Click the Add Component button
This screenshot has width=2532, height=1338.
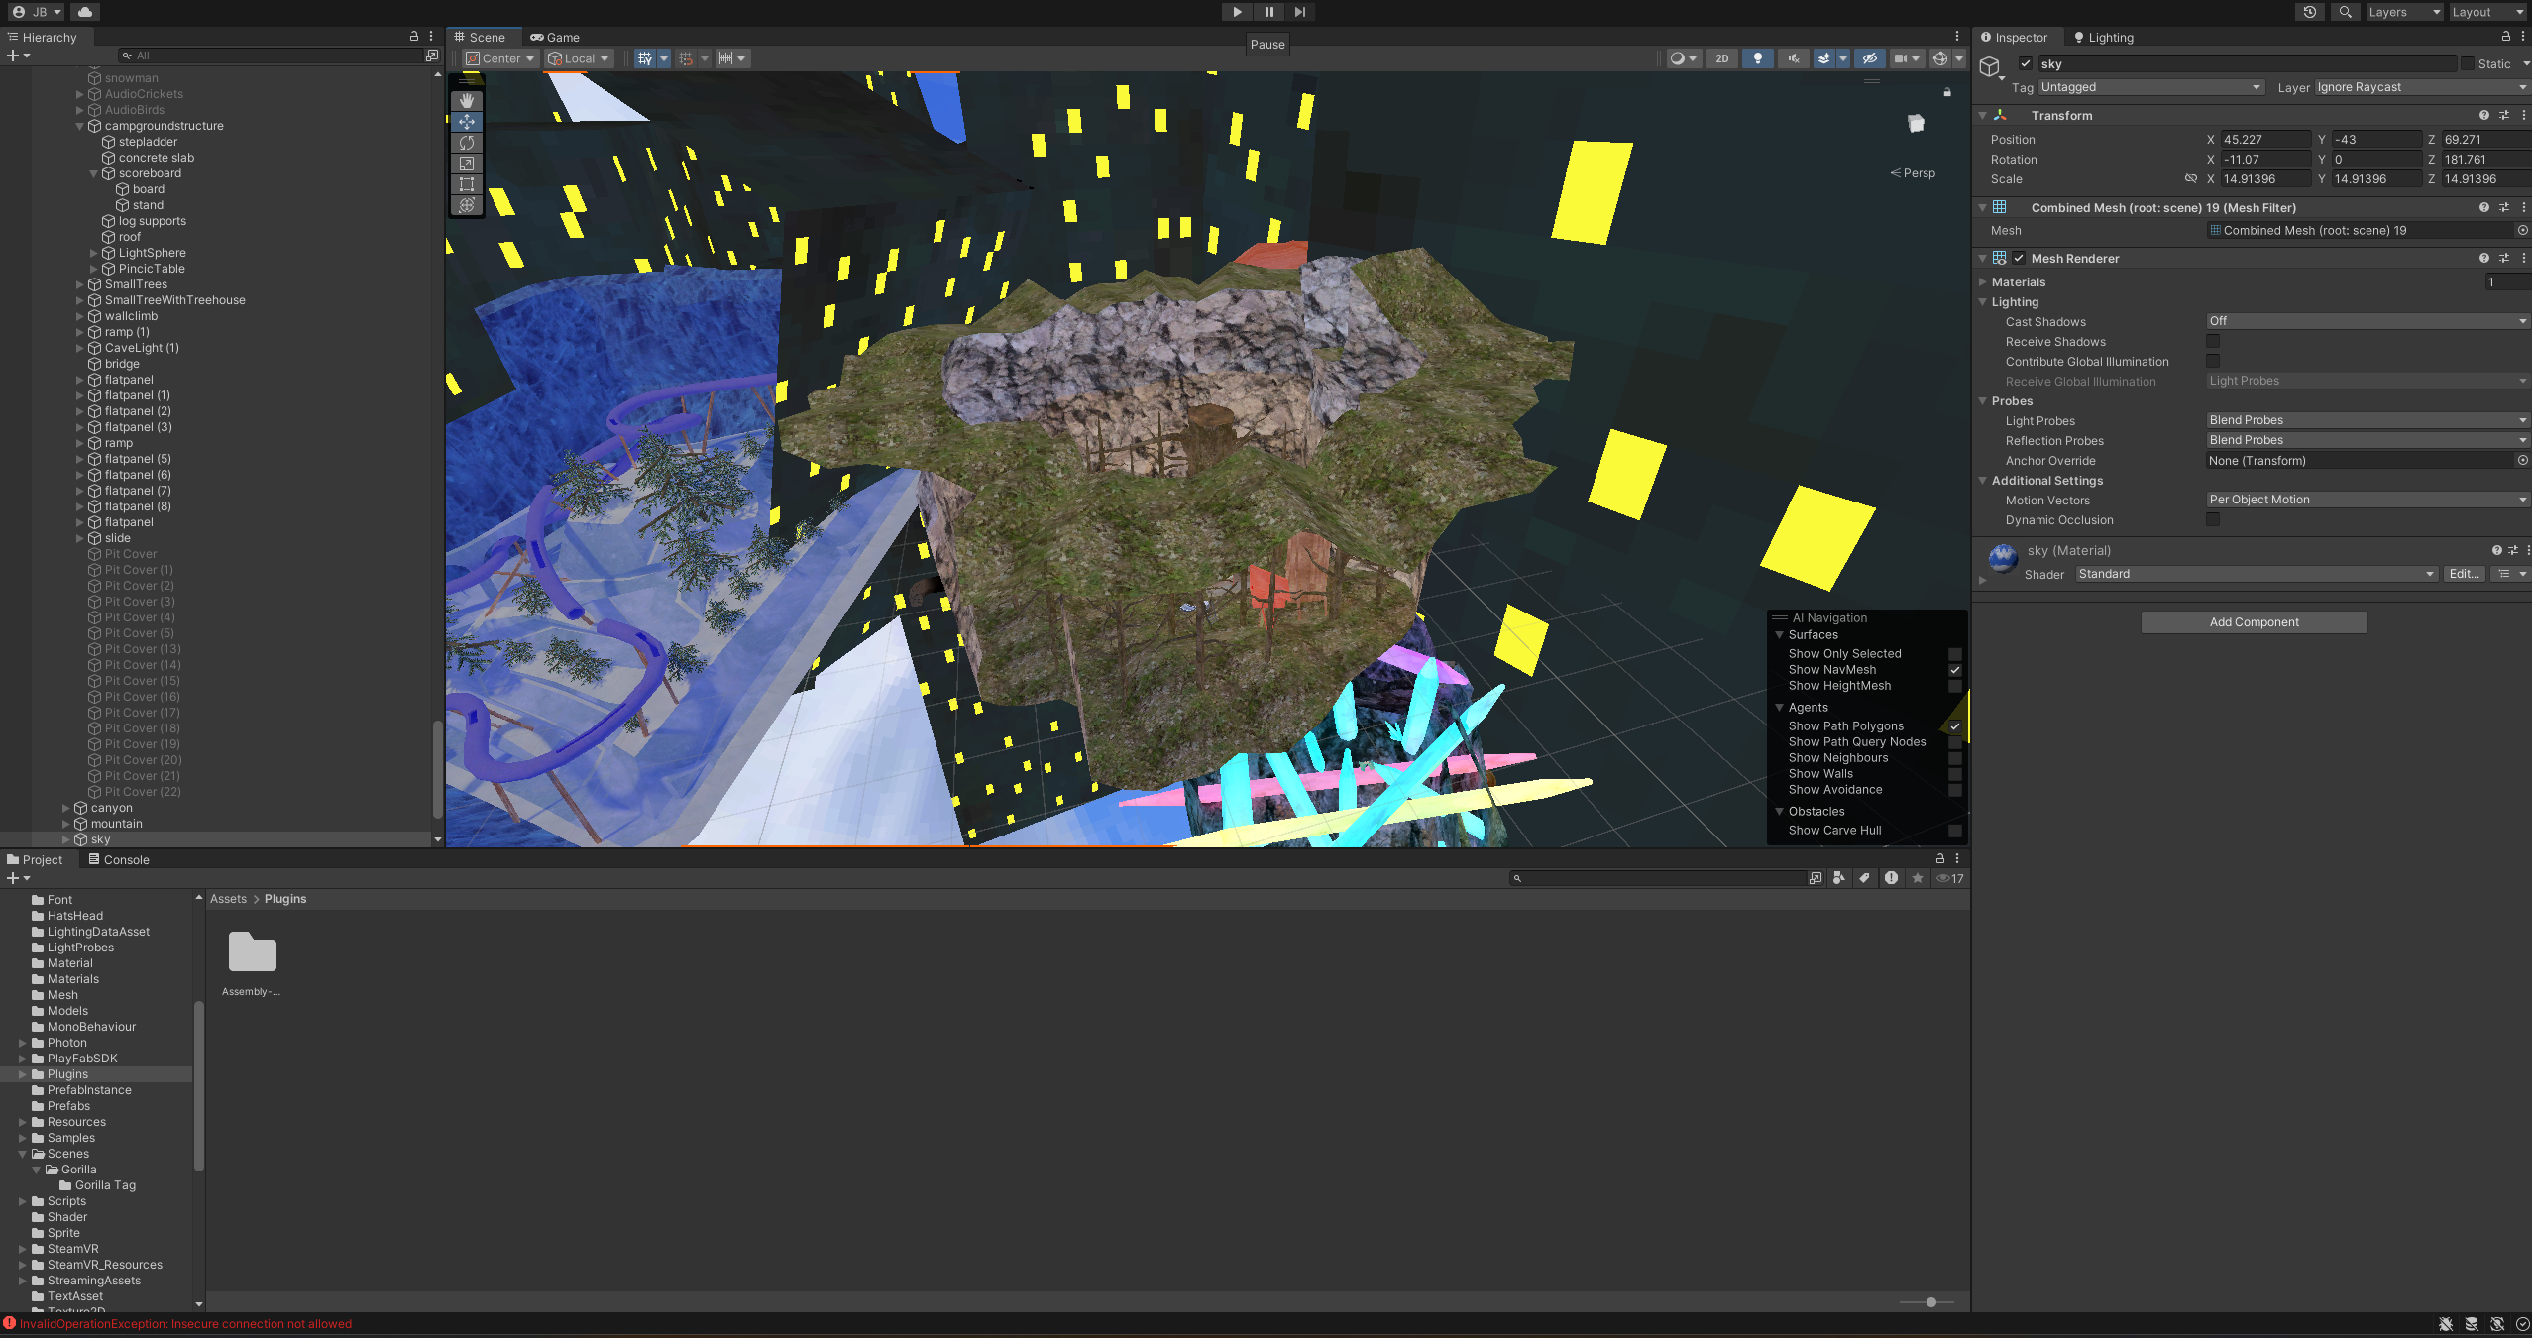coord(2254,622)
